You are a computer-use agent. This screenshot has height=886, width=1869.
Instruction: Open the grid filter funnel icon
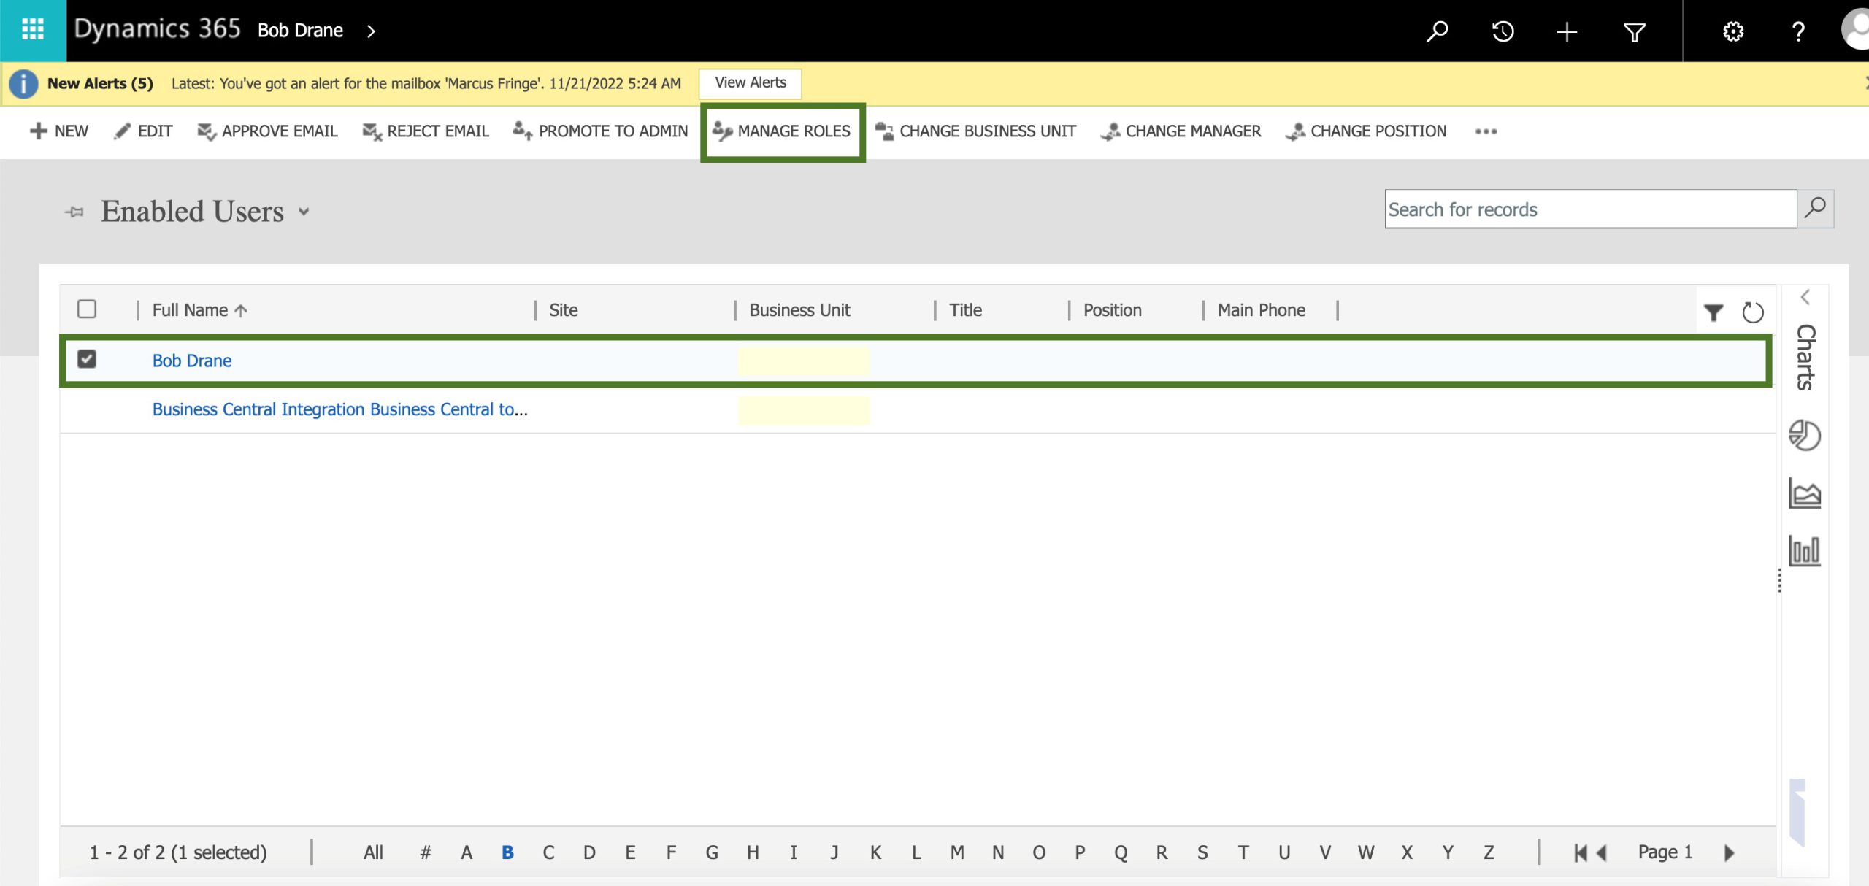pyautogui.click(x=1713, y=312)
